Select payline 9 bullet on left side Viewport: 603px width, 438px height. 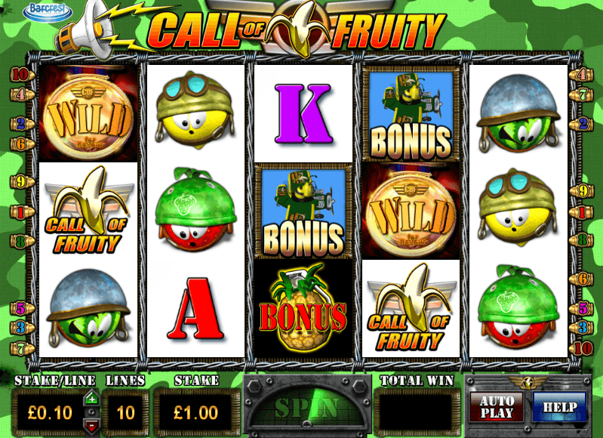point(22,182)
